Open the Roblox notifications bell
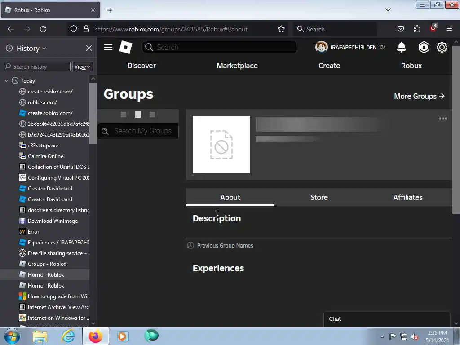Screen dimensions: 460x345 tap(401, 47)
